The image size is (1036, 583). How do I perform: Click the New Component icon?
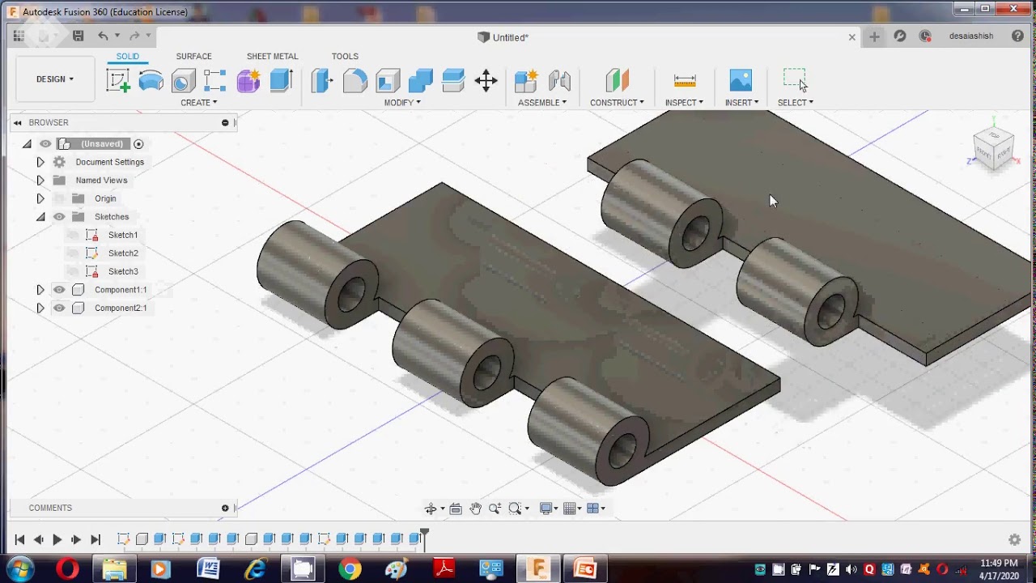tap(526, 80)
